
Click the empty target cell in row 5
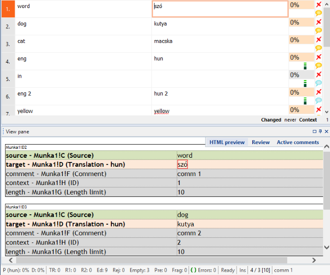pos(220,79)
